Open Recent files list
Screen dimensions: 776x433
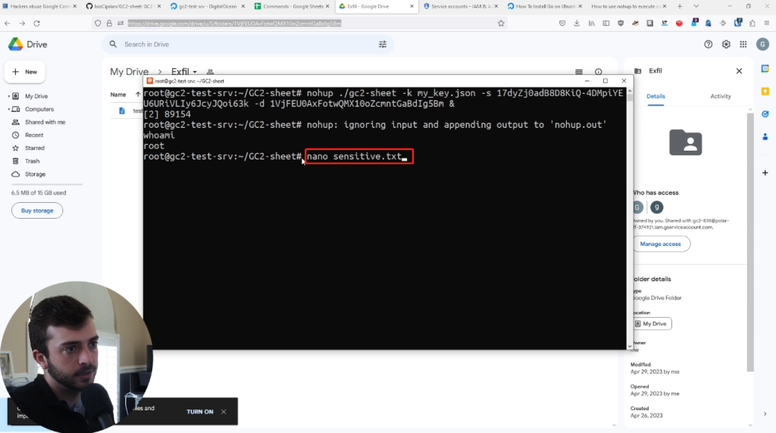[x=34, y=135]
